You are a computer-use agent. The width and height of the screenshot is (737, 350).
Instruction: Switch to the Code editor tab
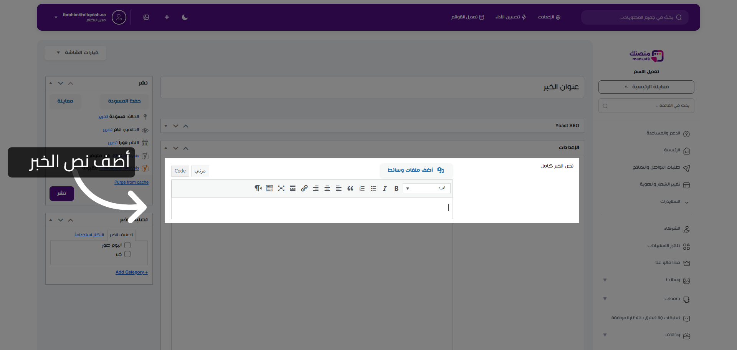(180, 171)
